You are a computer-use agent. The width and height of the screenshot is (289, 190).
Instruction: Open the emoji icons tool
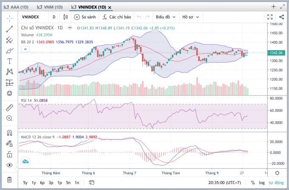[9, 93]
